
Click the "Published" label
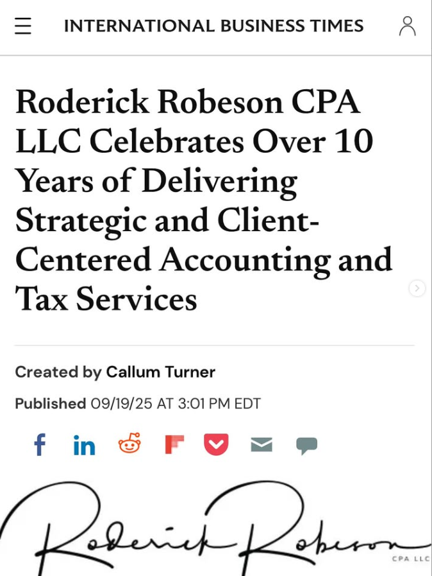point(50,403)
